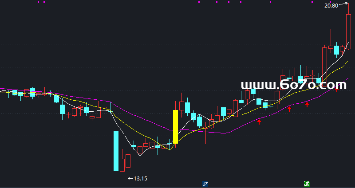
Task: Click the red arrow below the watermark's end
Action: [337, 88]
